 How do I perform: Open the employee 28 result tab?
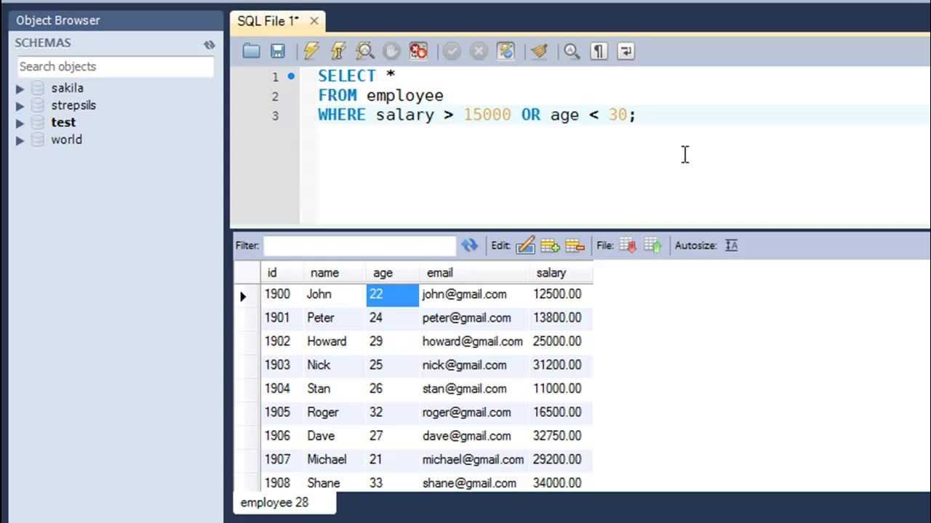click(x=284, y=503)
